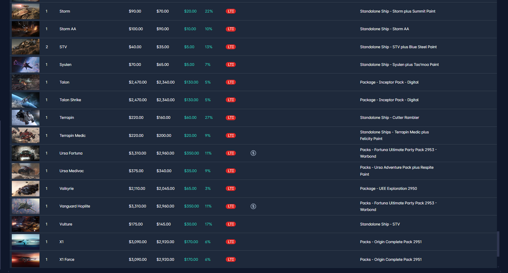This screenshot has width=508, height=273.
Task: Click the 22% discount in Storm row
Action: click(209, 11)
